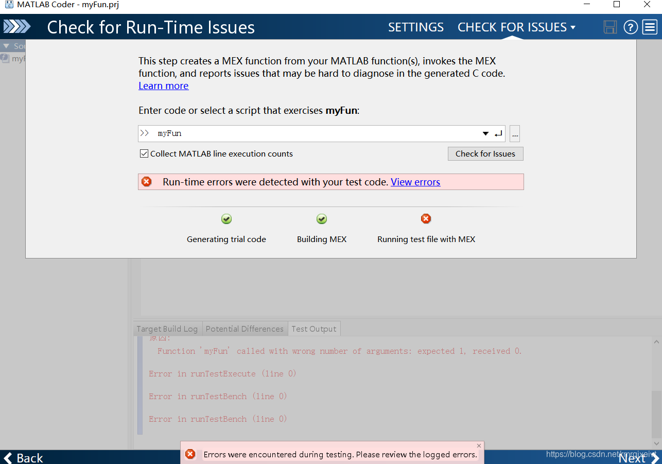Click the Generating trial code label
Viewport: 662px width, 464px height.
[227, 239]
